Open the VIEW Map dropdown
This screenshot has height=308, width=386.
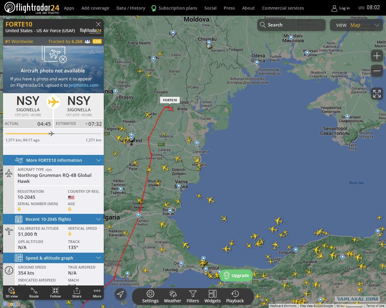[357, 25]
